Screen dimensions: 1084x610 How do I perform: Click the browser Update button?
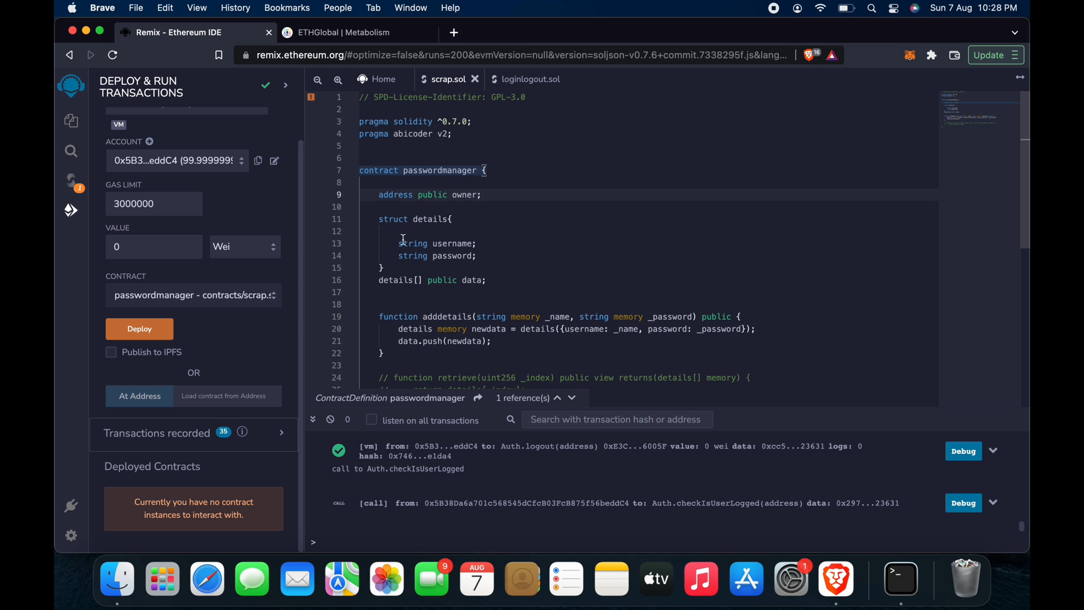pyautogui.click(x=996, y=55)
